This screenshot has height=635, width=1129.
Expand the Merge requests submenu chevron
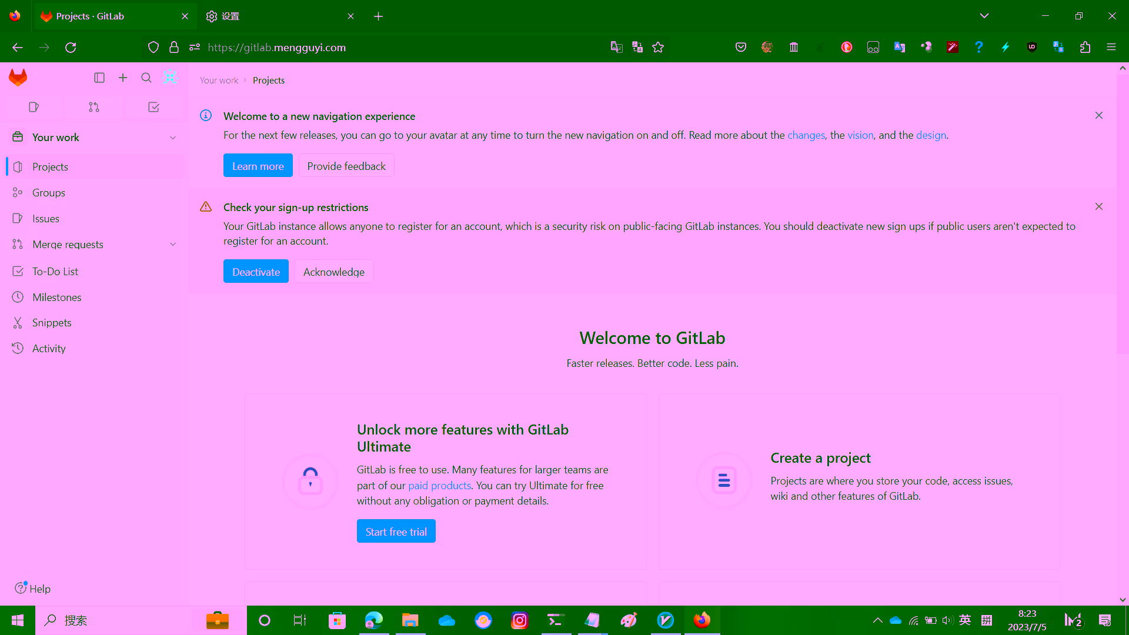[x=173, y=245]
